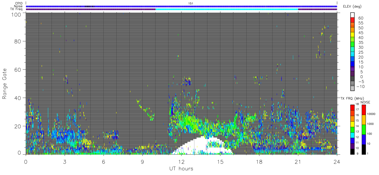Click the 'TX Freq' strip label
Viewport: 379px width, 175px height.
tap(16, 9)
